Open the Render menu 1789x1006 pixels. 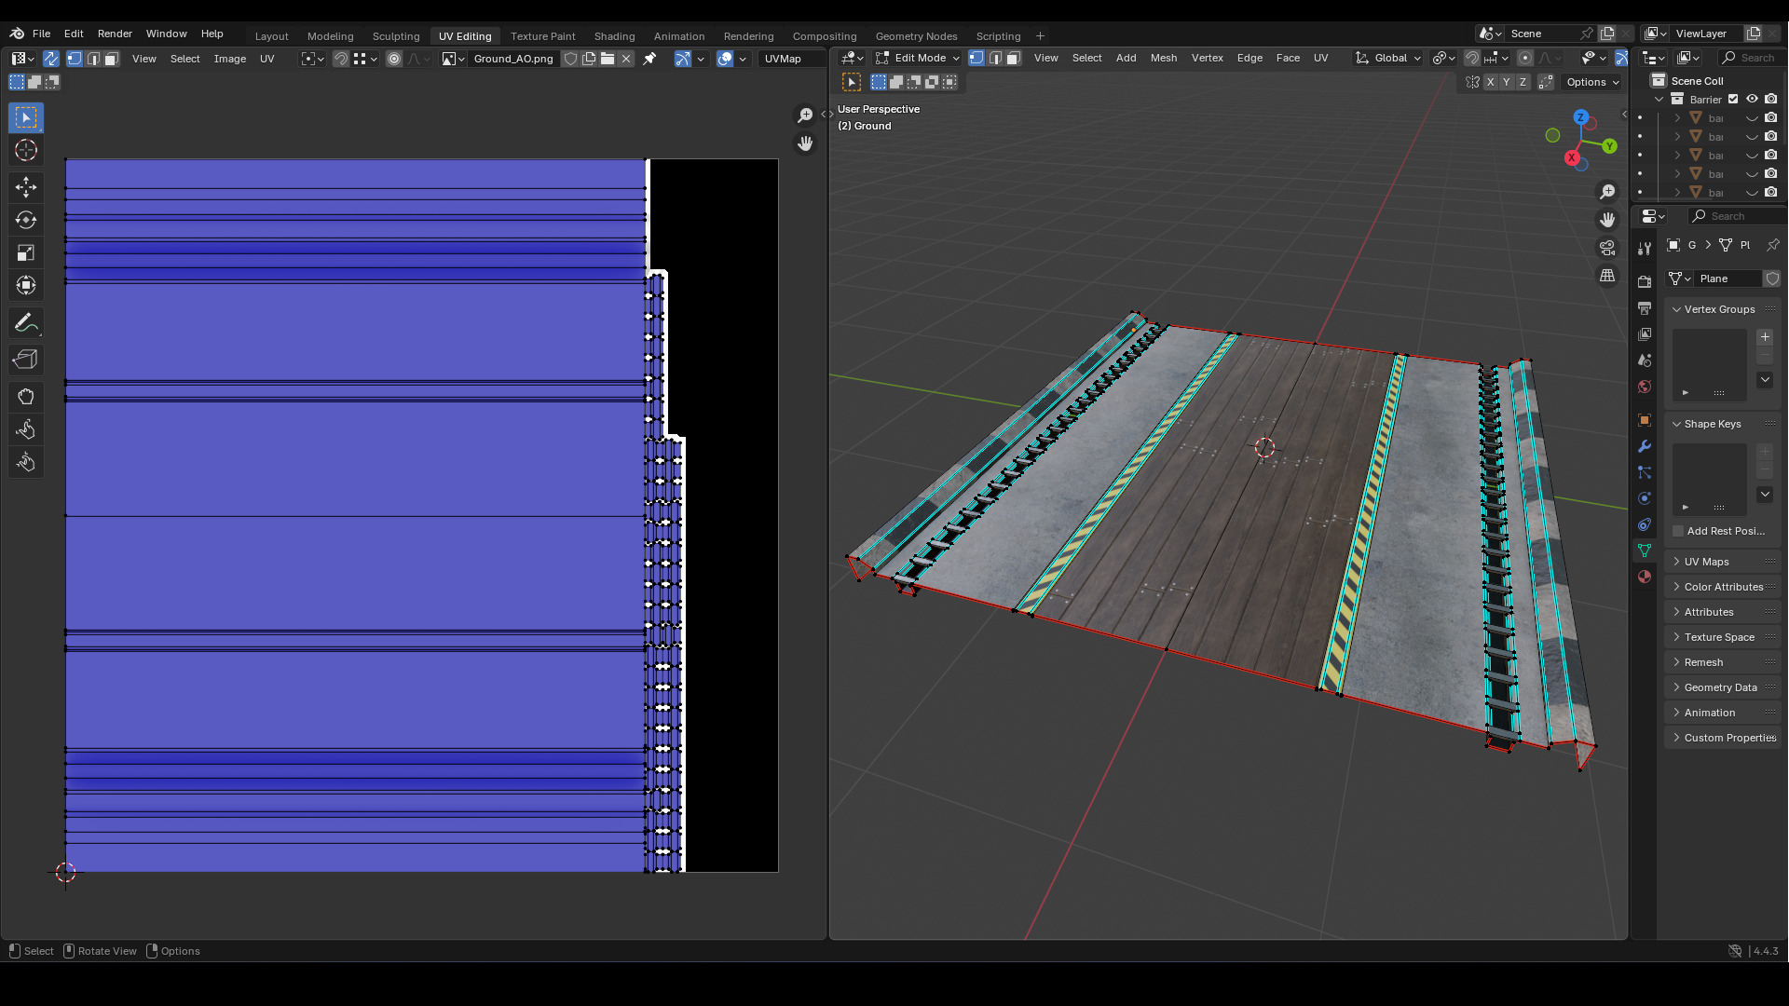tap(115, 34)
